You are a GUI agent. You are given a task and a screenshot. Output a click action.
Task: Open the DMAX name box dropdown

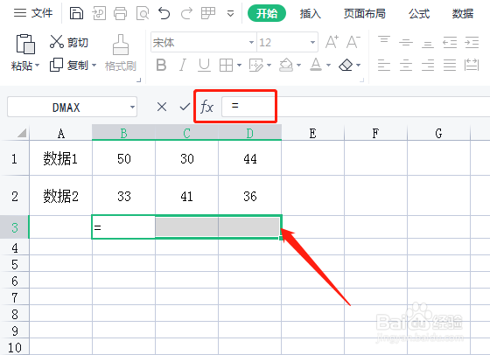coord(132,107)
